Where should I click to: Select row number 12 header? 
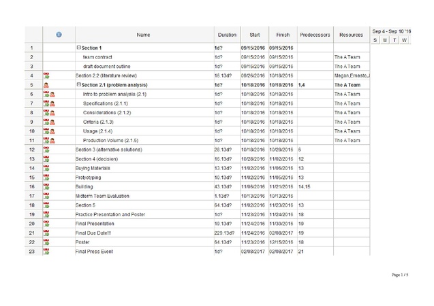pos(33,150)
